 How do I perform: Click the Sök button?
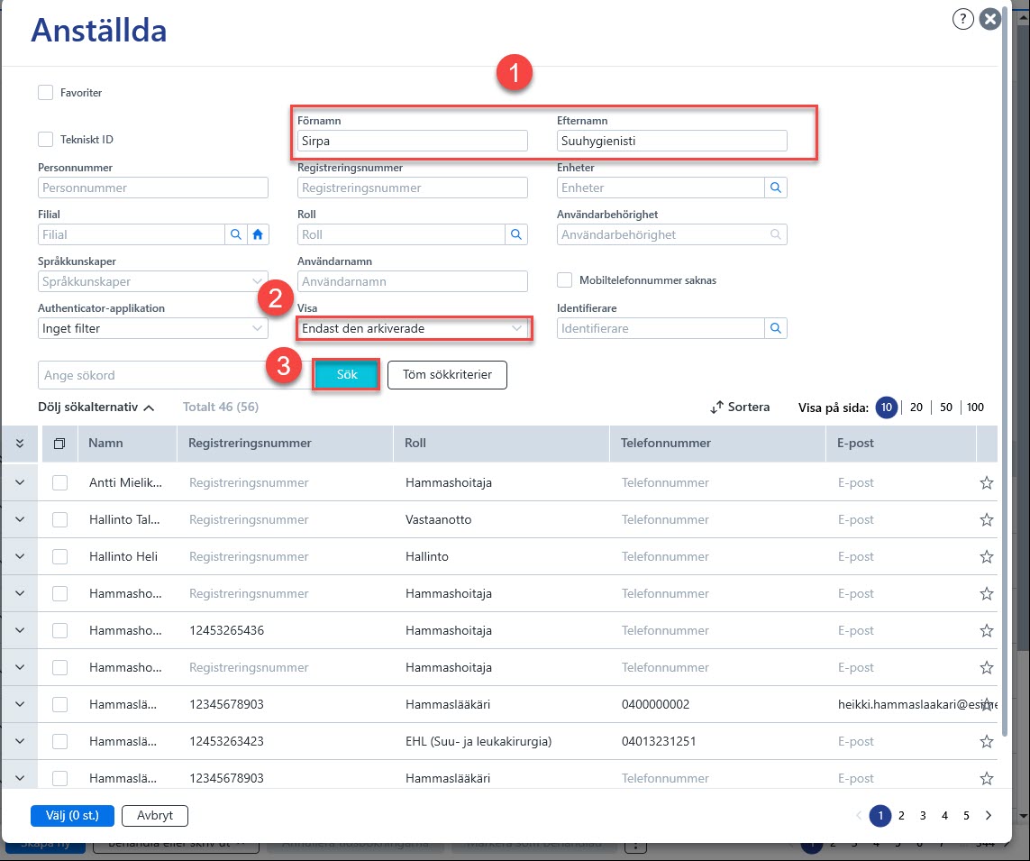(x=346, y=375)
